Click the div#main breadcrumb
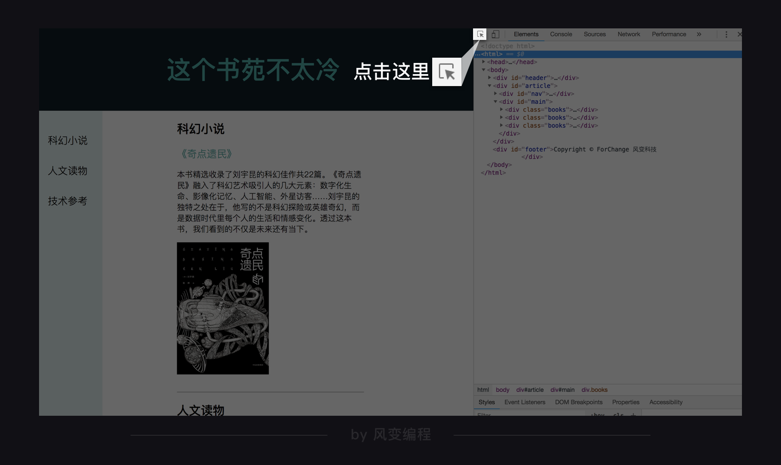 562,390
